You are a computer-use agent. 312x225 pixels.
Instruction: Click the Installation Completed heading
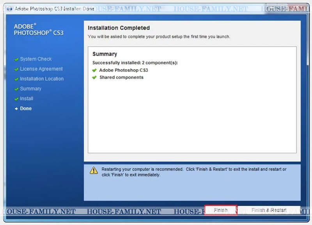pyautogui.click(x=119, y=28)
